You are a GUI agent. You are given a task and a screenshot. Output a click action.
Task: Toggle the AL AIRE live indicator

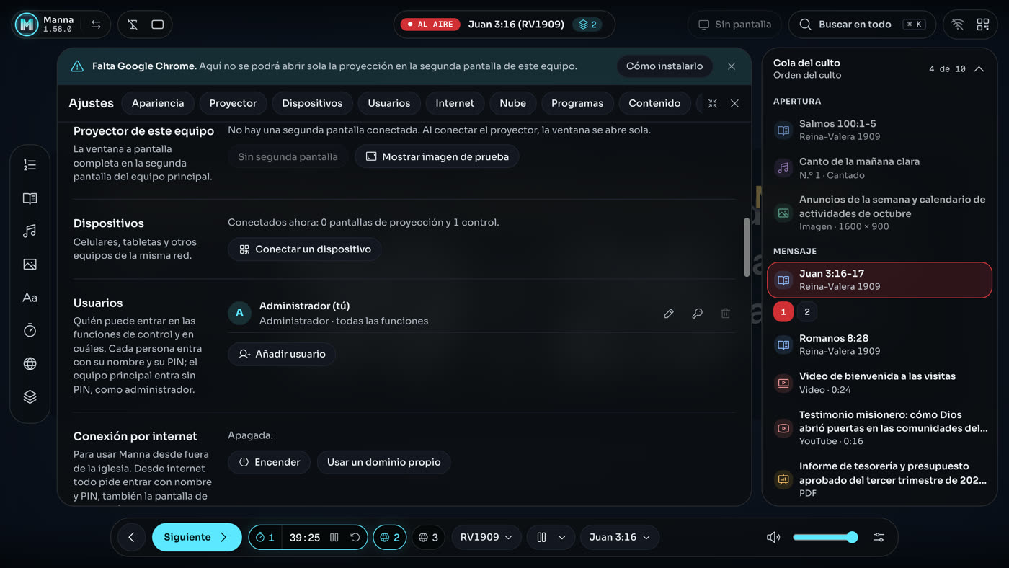pos(430,25)
